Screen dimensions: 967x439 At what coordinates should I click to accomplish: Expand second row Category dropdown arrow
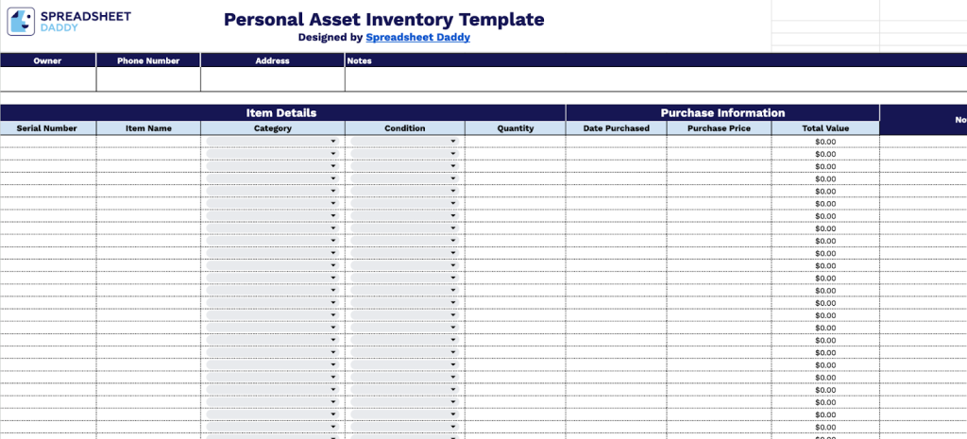pos(333,154)
